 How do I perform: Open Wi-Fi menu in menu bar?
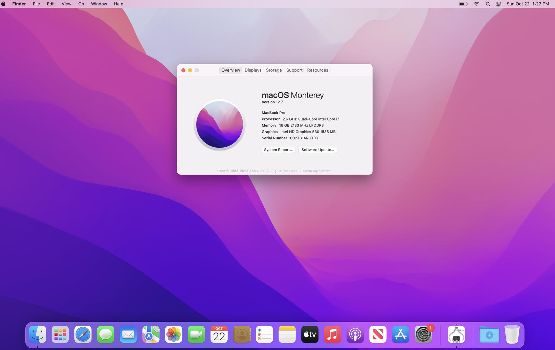(x=477, y=4)
